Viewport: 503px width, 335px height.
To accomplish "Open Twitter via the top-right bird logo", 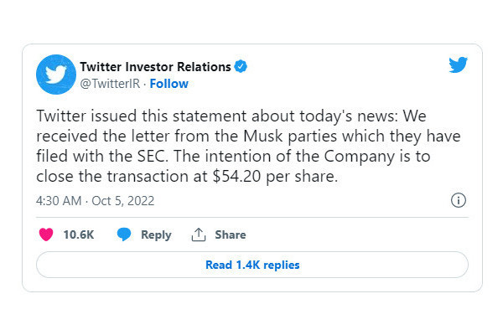I will coord(458,64).
